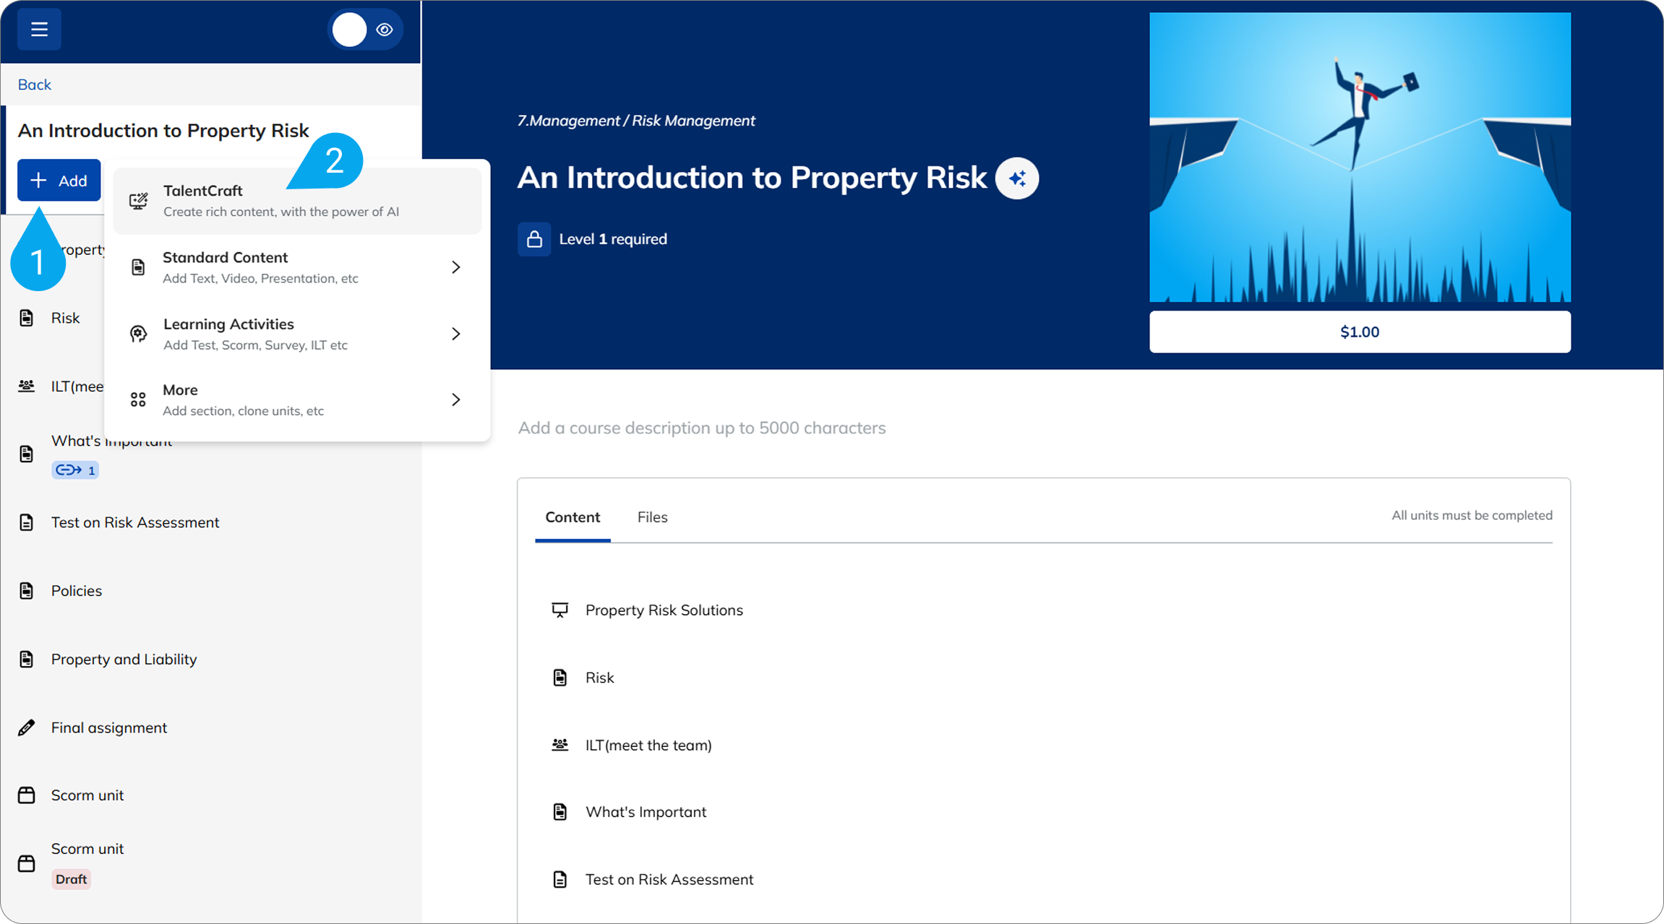Image resolution: width=1664 pixels, height=924 pixels.
Task: Open the hamburger menu icon
Action: (39, 30)
